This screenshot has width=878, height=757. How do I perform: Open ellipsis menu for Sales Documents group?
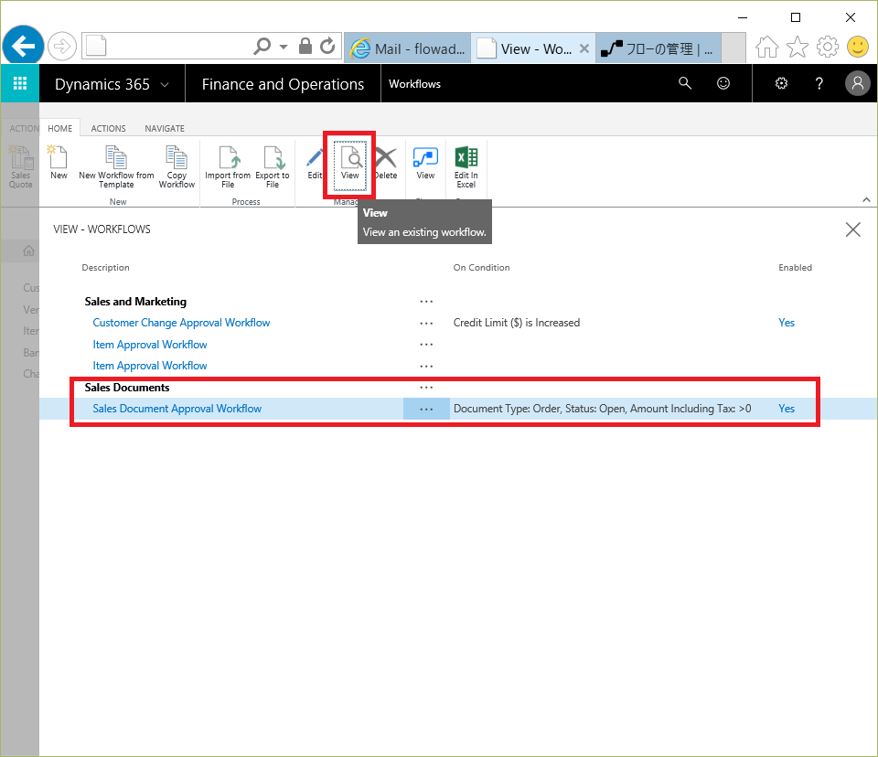426,388
